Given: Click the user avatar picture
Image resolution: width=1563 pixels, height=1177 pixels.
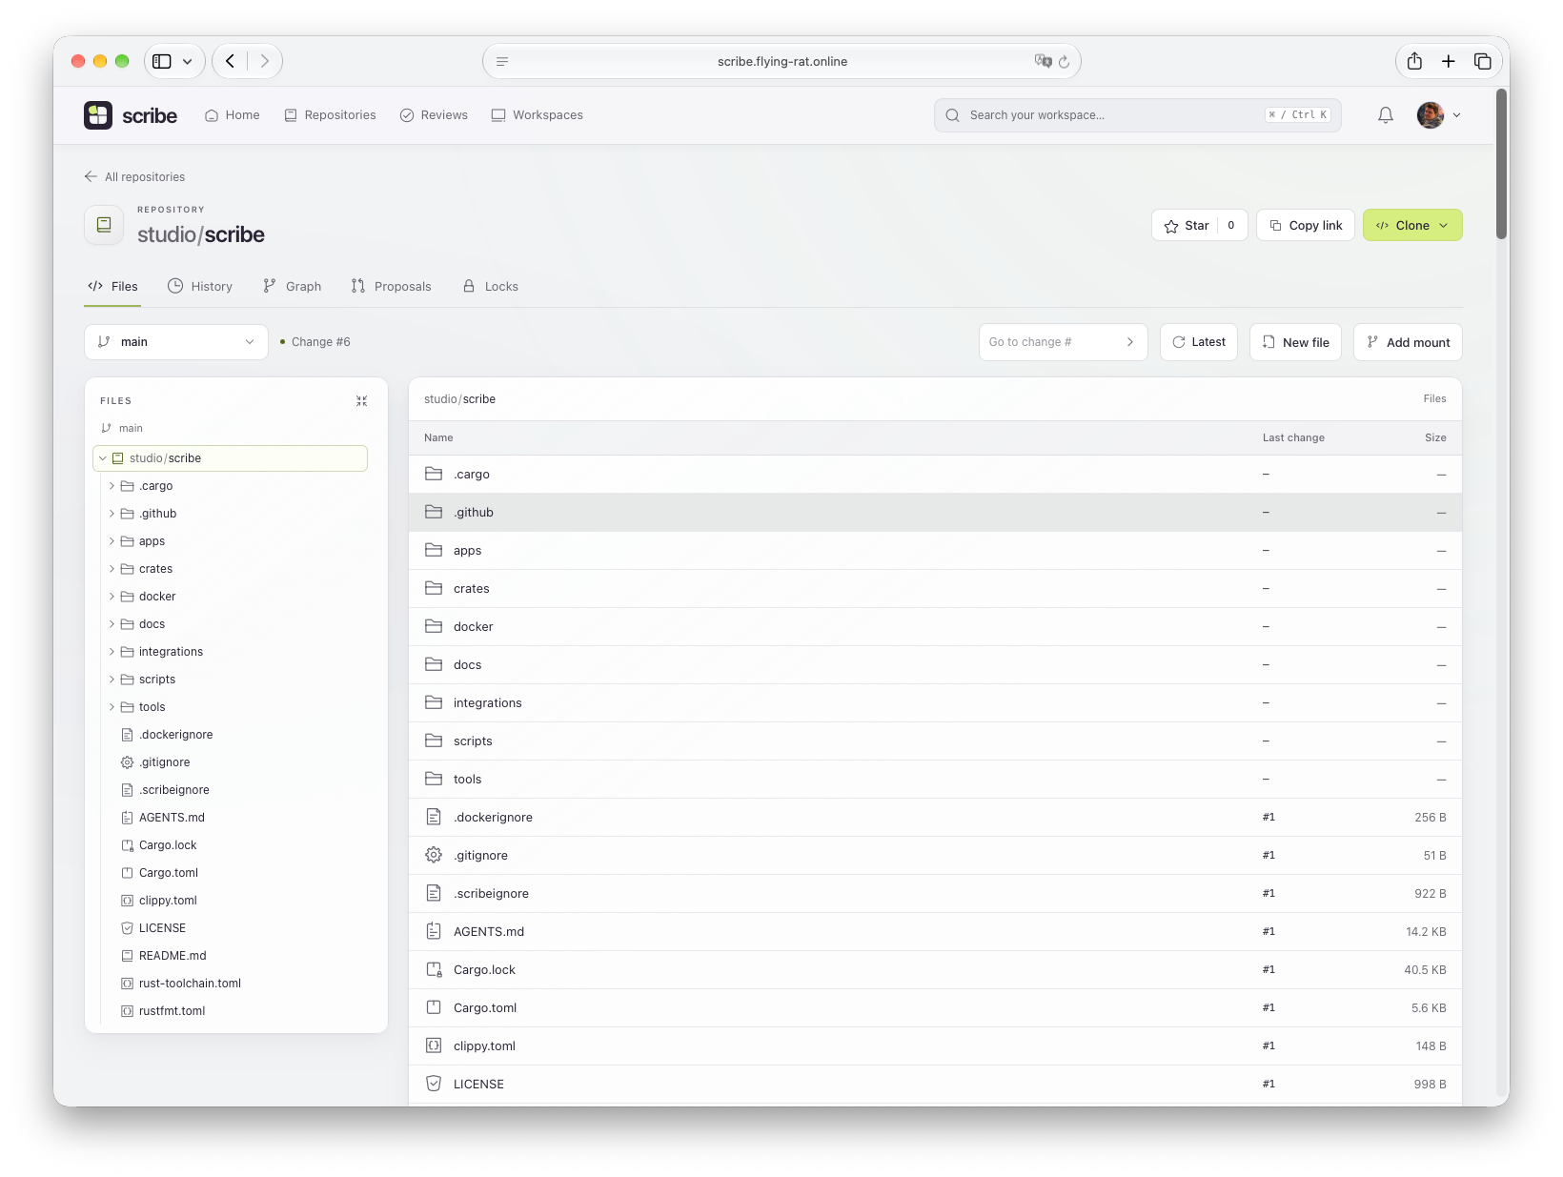Looking at the screenshot, I should coord(1431,115).
